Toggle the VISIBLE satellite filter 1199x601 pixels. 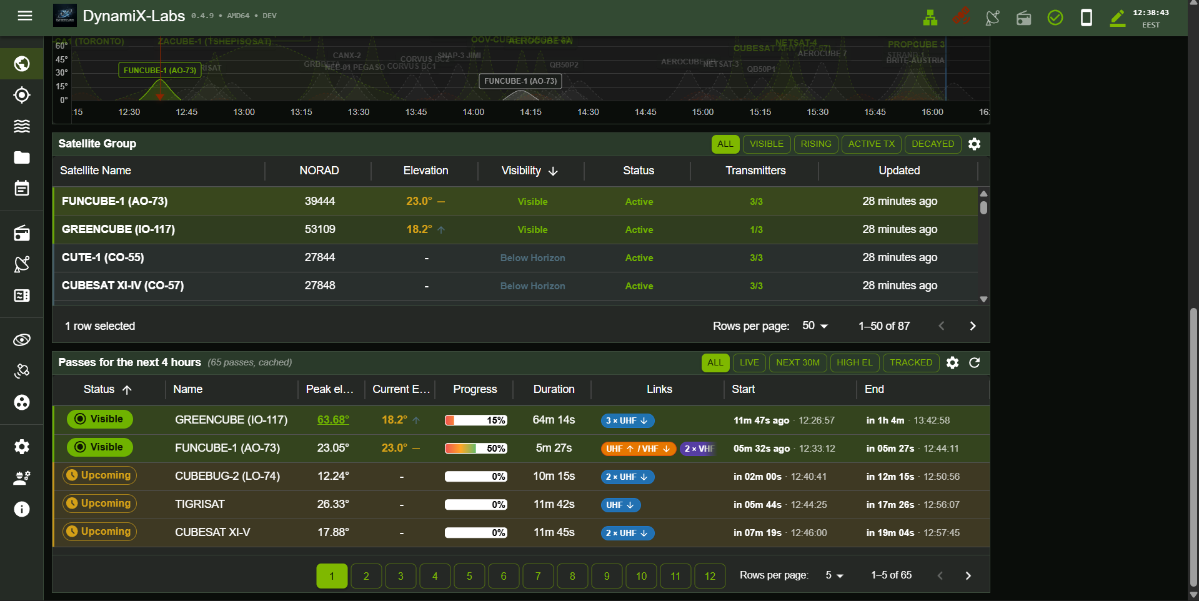tap(767, 144)
